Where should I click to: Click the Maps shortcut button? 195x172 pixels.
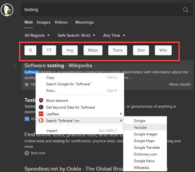(93, 50)
